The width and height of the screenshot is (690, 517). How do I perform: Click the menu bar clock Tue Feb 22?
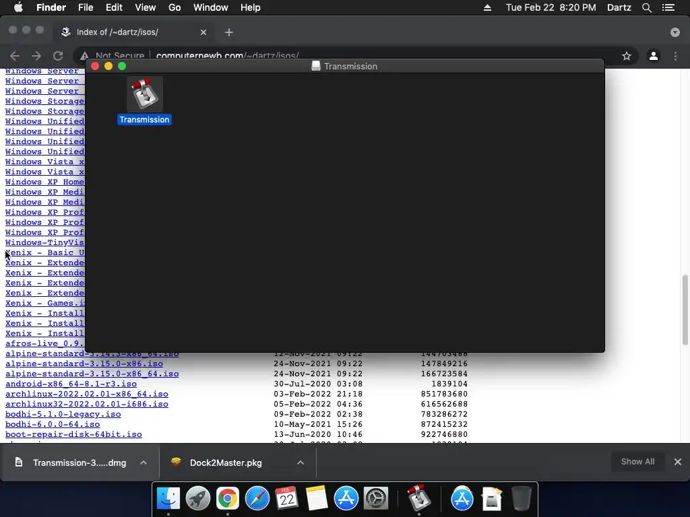click(x=551, y=7)
